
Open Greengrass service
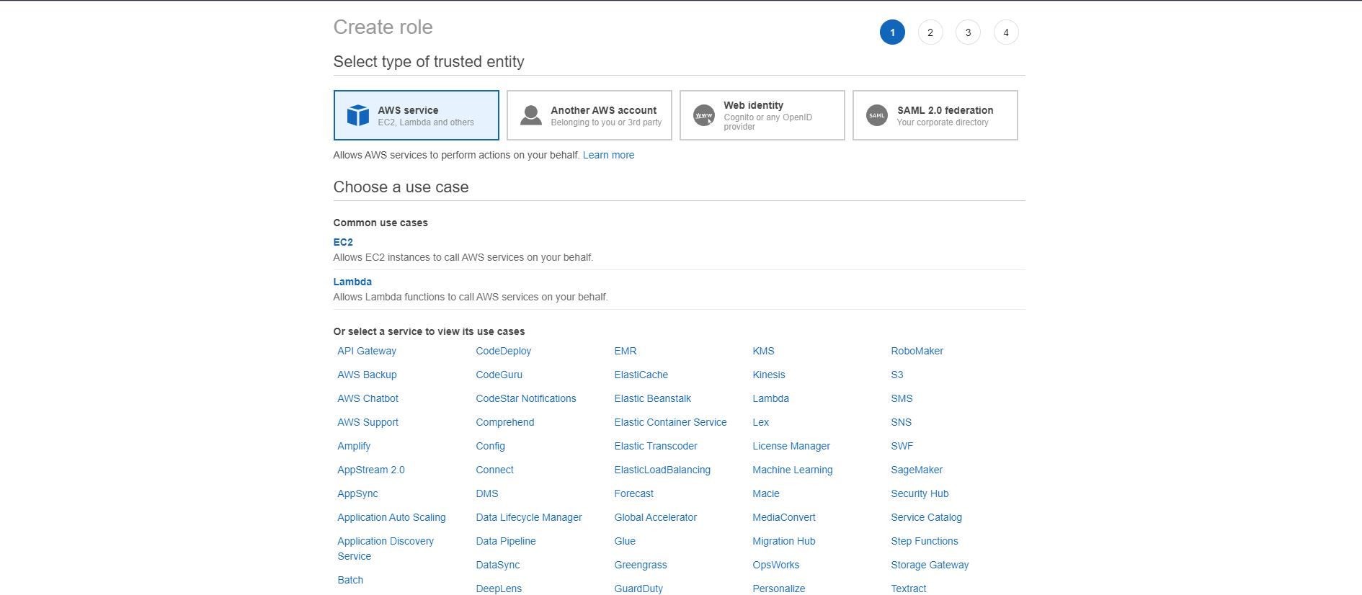[641, 565]
